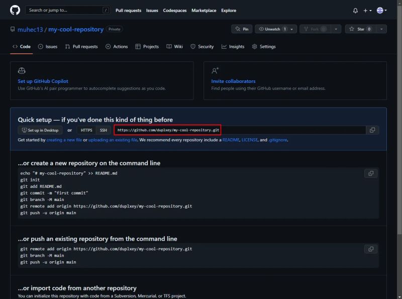Star the my-cool-repository repo
402x299 pixels.
pyautogui.click(x=359, y=29)
